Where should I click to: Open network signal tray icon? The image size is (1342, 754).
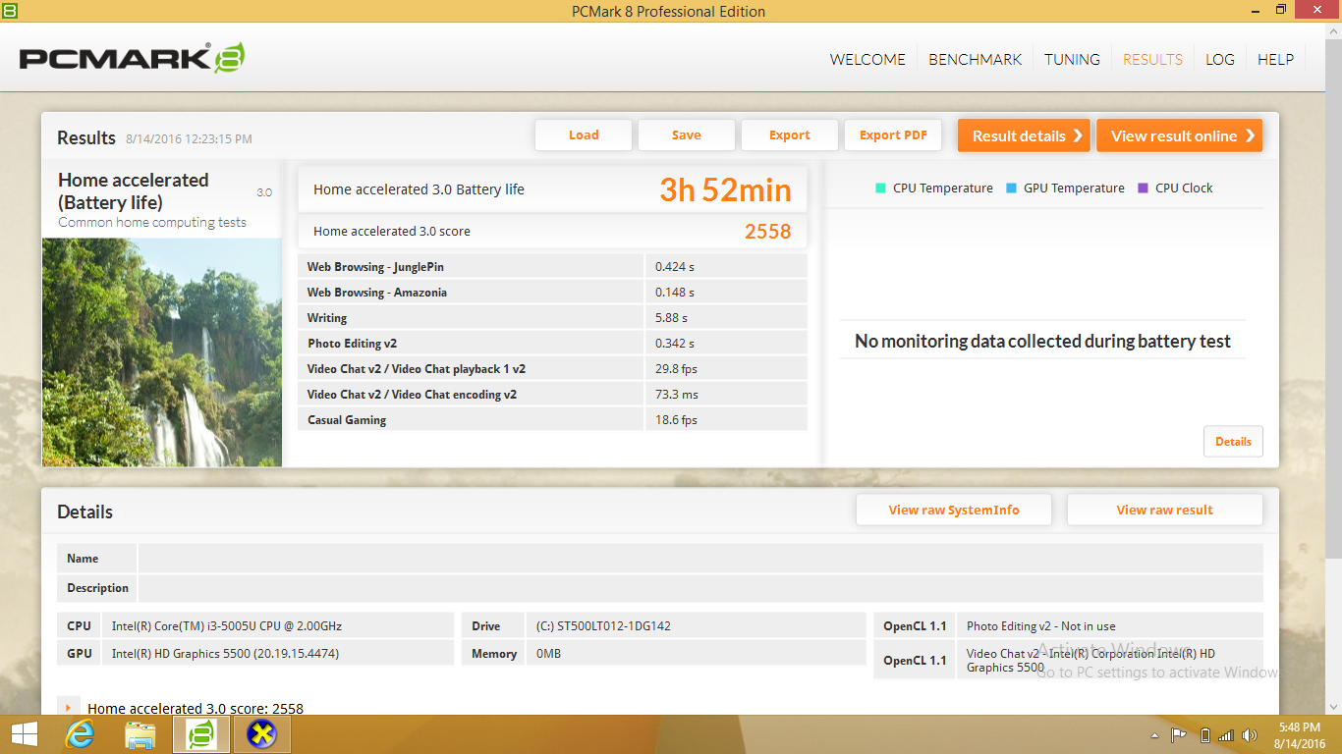point(1226,735)
